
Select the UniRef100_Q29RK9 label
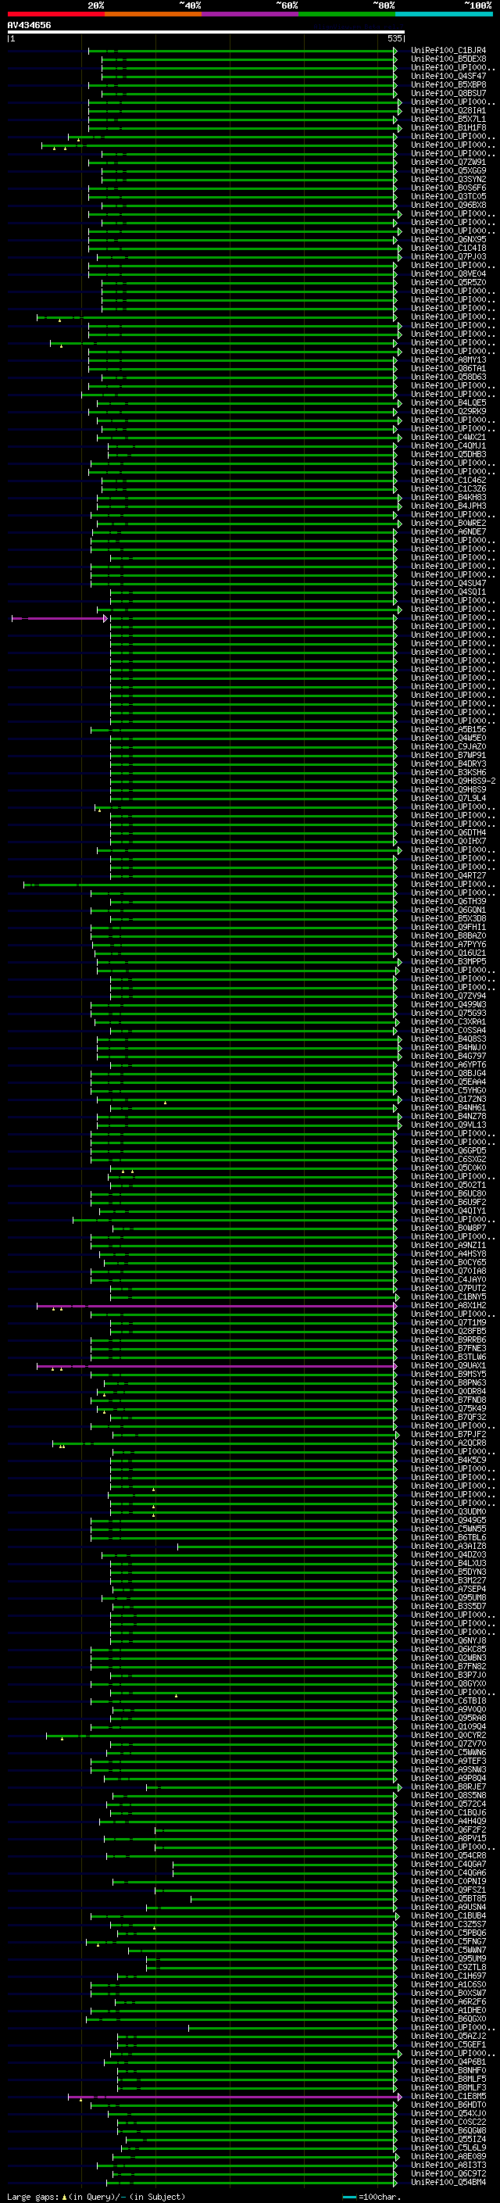(x=448, y=411)
